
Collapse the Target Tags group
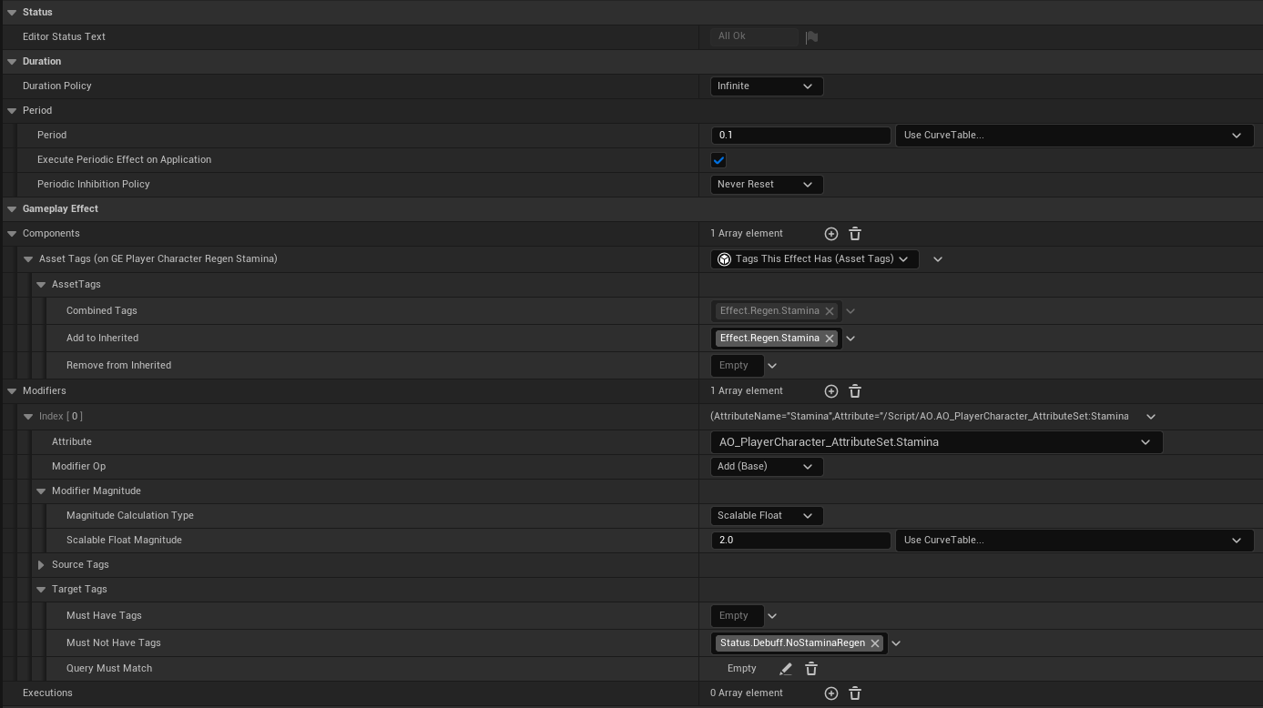41,590
